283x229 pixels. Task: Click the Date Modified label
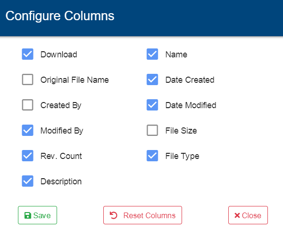191,105
